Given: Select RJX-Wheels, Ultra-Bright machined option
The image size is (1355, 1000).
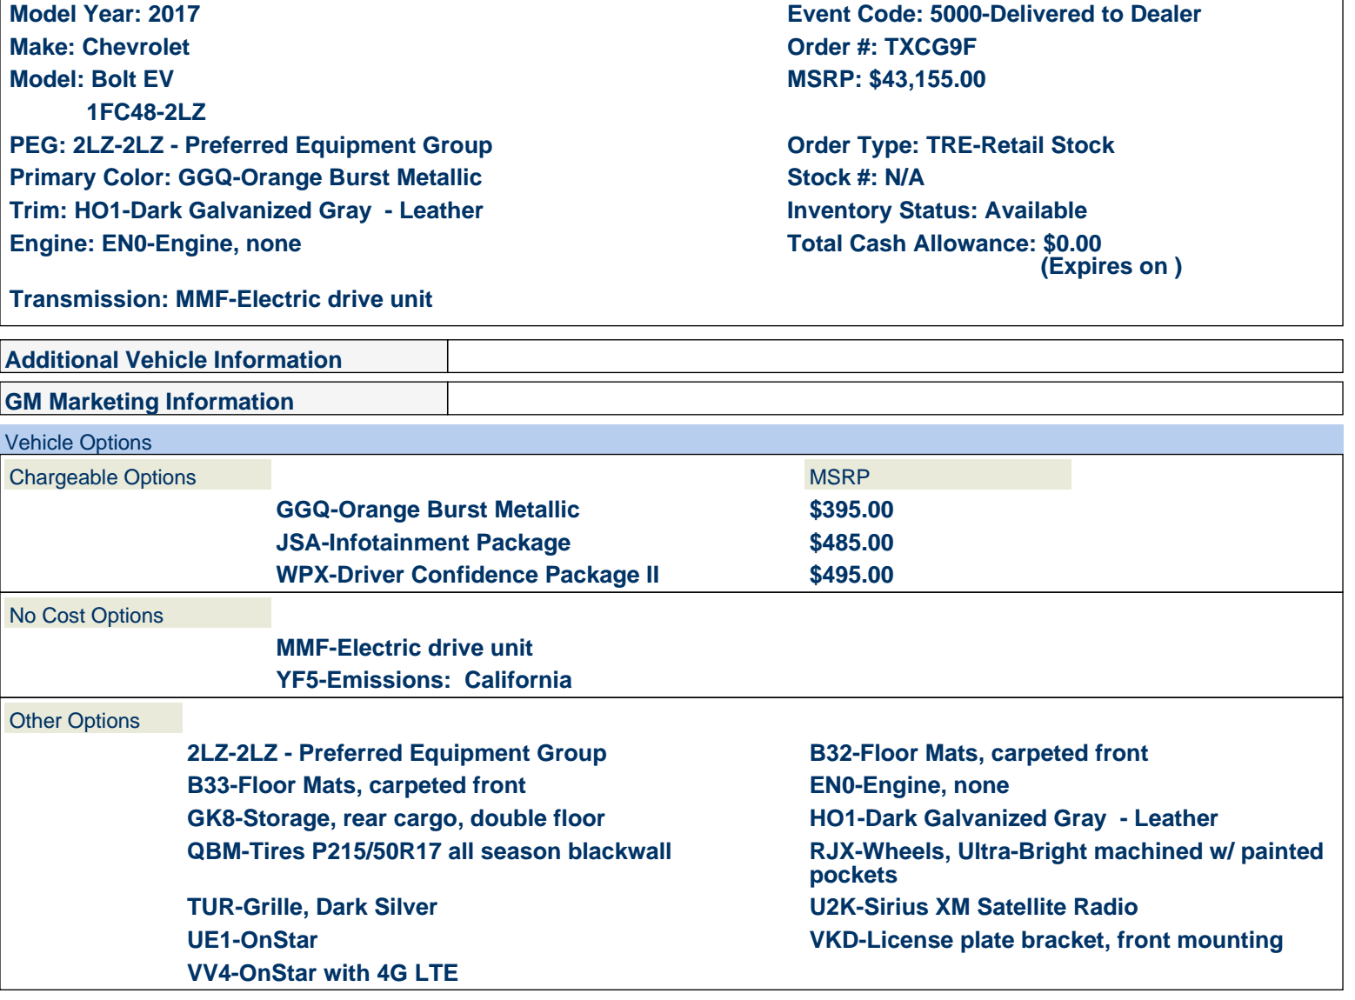Looking at the screenshot, I should [1066, 863].
